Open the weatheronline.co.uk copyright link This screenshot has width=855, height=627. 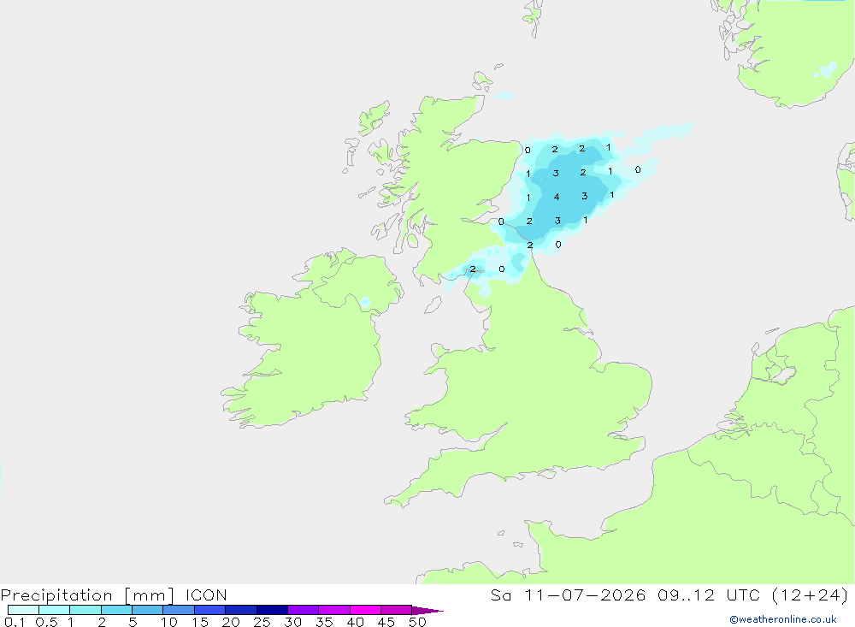783,619
